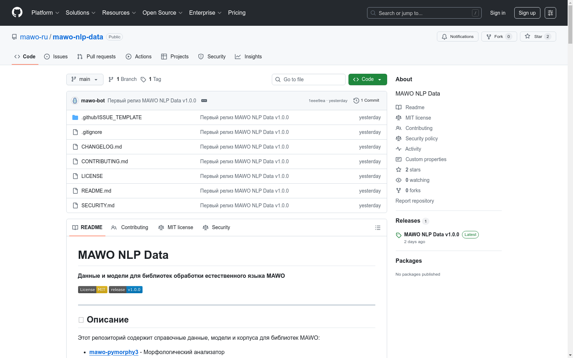Select the Contributing tab in README panel
The image size is (573, 358).
pyautogui.click(x=130, y=228)
